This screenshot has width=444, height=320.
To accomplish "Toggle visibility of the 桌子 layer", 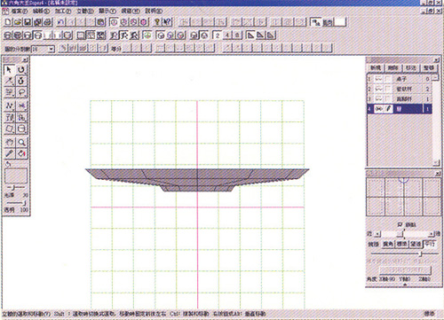I will coord(378,79).
